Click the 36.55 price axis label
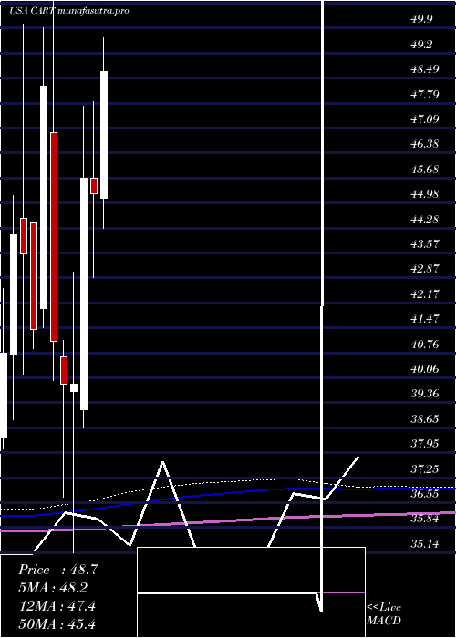 point(425,494)
